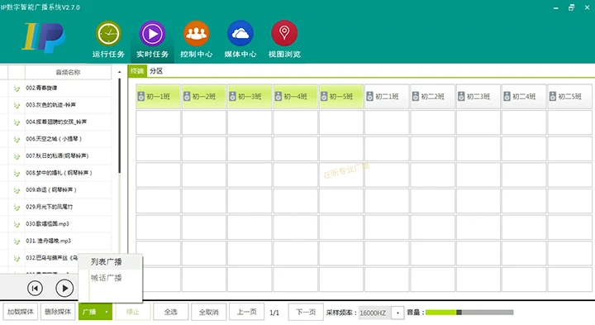
Task: Click music icon beside 029.月光下的凤尾竹
Action: pos(17,208)
